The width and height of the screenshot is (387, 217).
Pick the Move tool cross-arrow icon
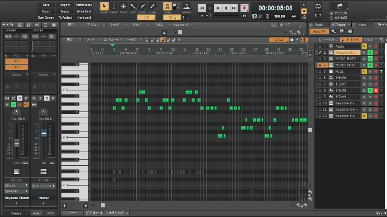click(123, 7)
